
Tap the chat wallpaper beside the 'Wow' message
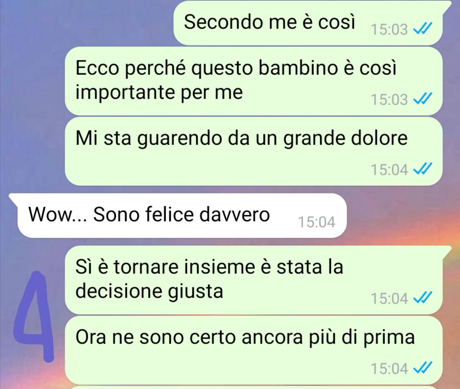(x=402, y=216)
